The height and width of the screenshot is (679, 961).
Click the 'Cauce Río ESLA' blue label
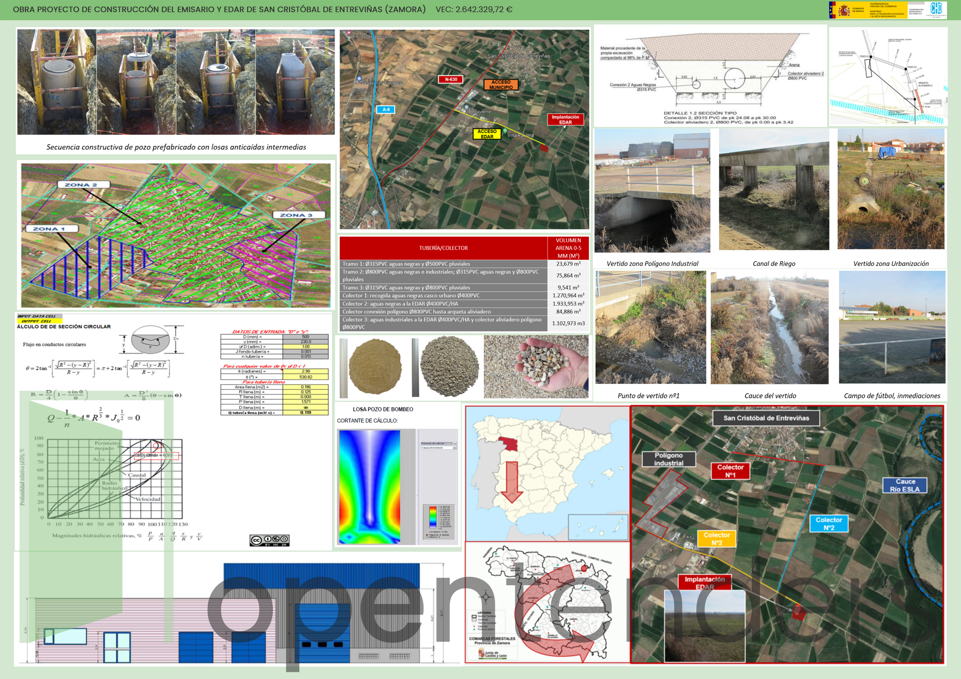(904, 485)
